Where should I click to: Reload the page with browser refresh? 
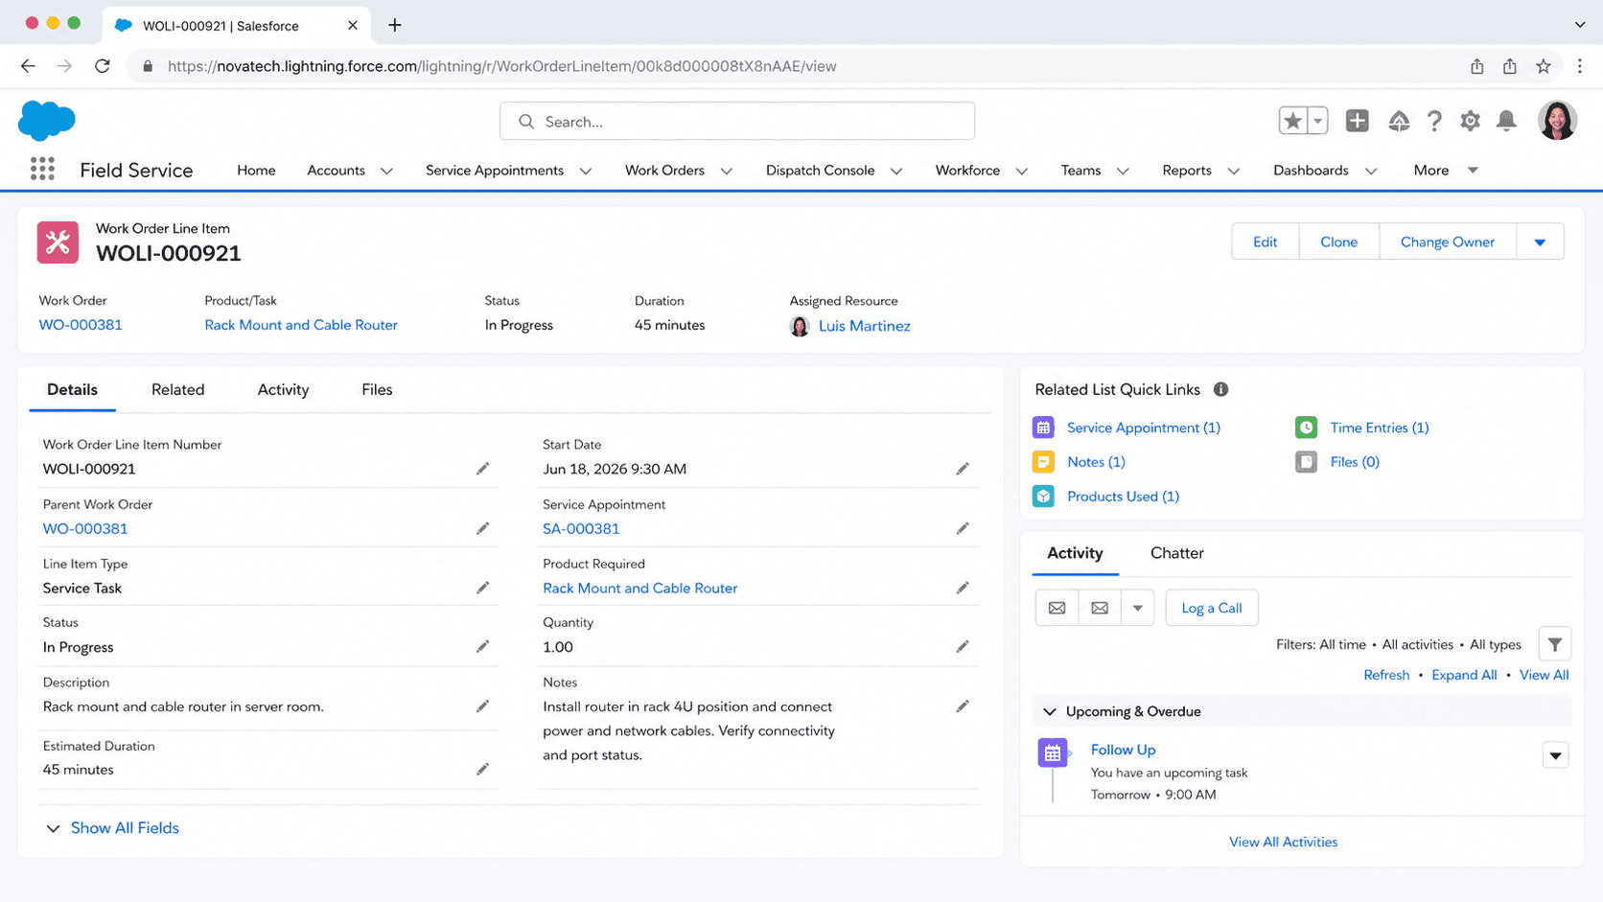[x=103, y=66]
